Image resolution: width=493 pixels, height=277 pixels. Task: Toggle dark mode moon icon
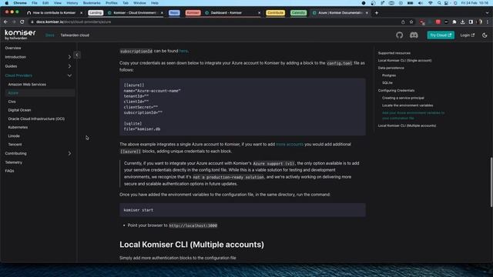[485, 35]
